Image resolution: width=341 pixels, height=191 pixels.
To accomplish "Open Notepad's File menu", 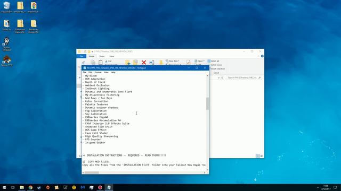I will [84, 72].
